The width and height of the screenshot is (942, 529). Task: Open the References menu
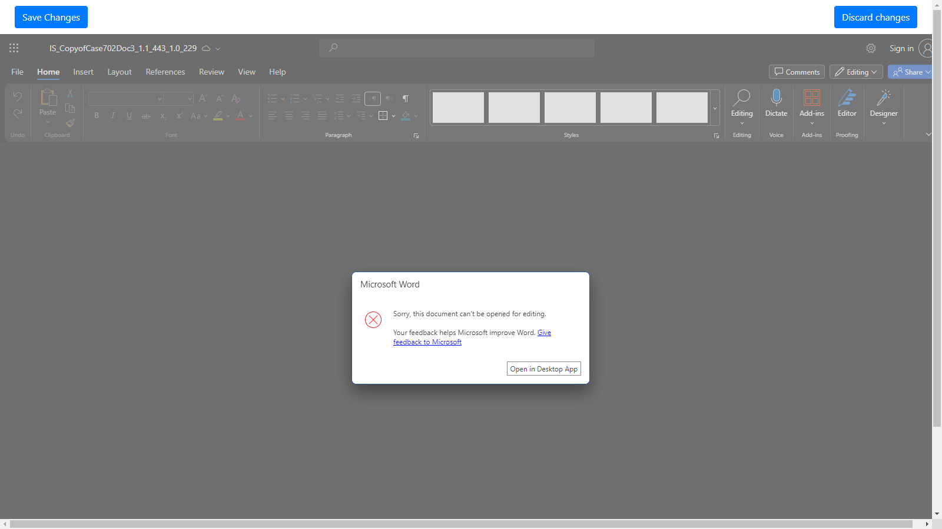165,72
